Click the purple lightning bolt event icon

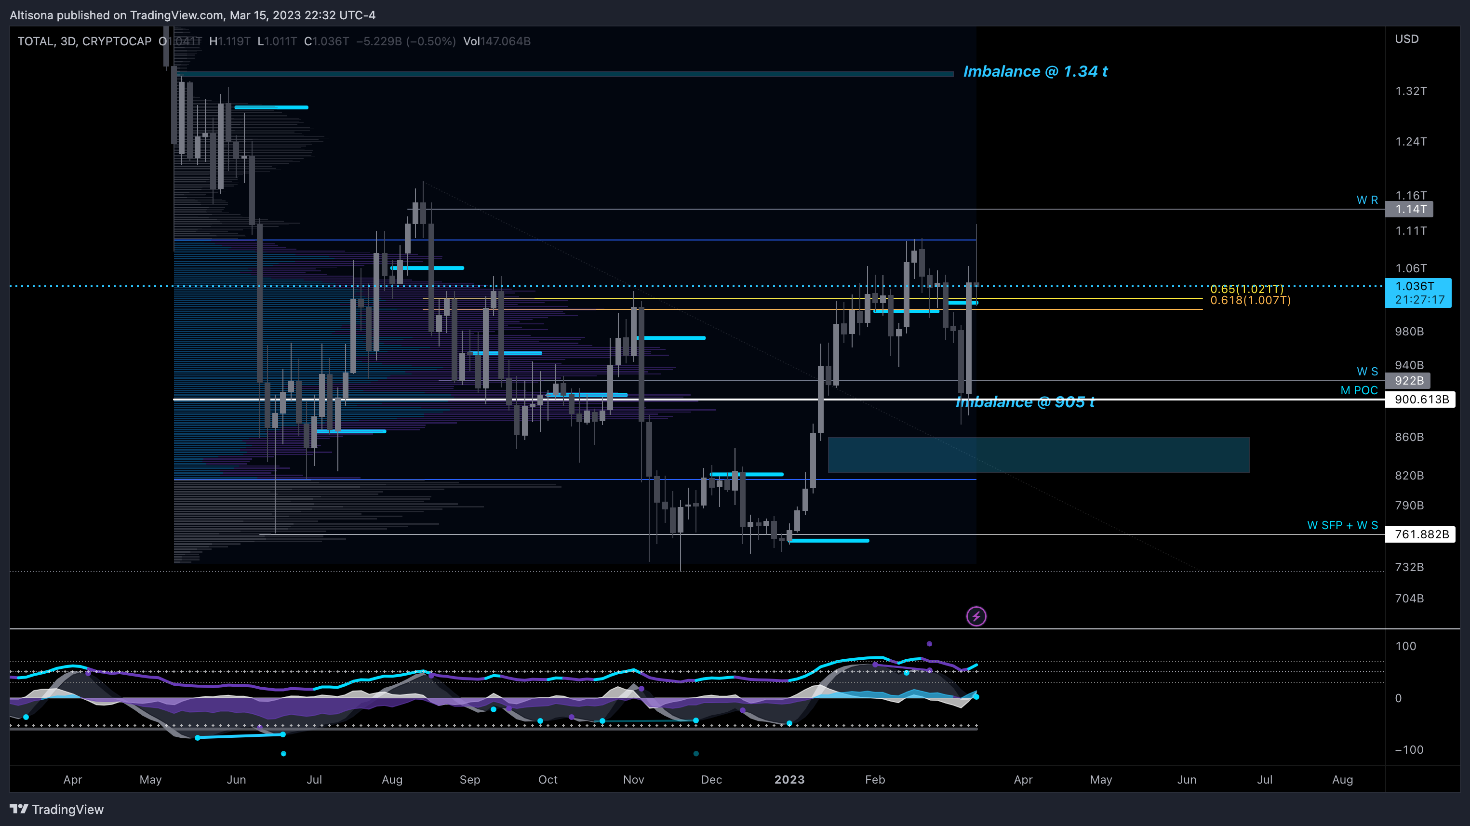[x=976, y=616]
